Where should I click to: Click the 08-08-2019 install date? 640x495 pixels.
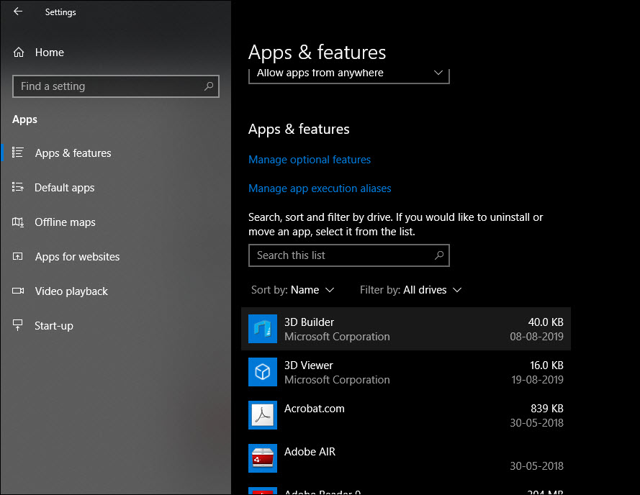click(x=536, y=337)
